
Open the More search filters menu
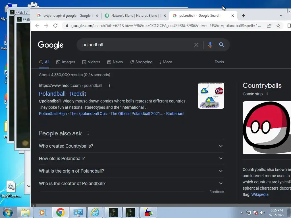tap(166, 62)
